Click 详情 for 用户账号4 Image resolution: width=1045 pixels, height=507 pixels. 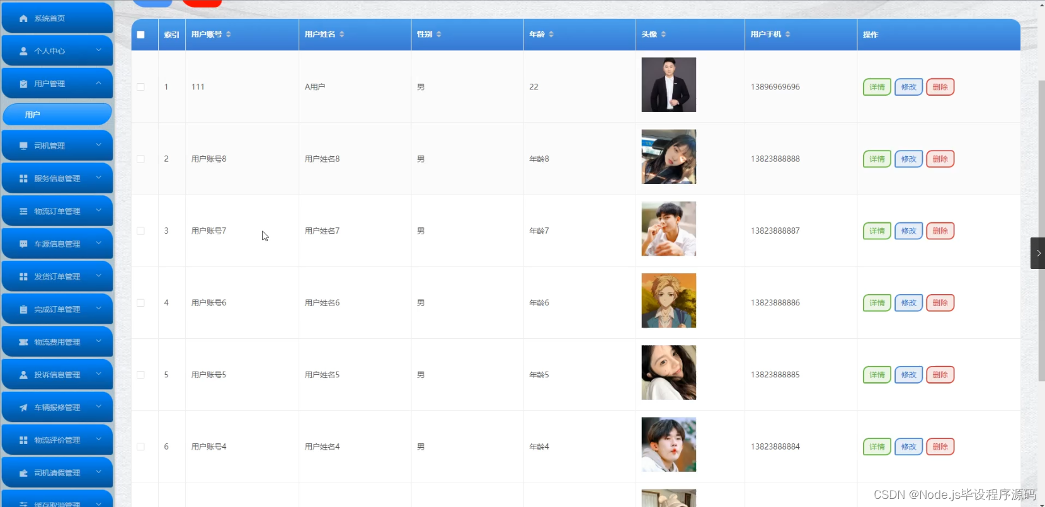[x=877, y=447]
